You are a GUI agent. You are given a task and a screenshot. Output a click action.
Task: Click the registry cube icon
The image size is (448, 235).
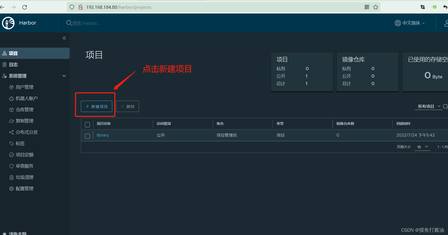tap(12, 110)
